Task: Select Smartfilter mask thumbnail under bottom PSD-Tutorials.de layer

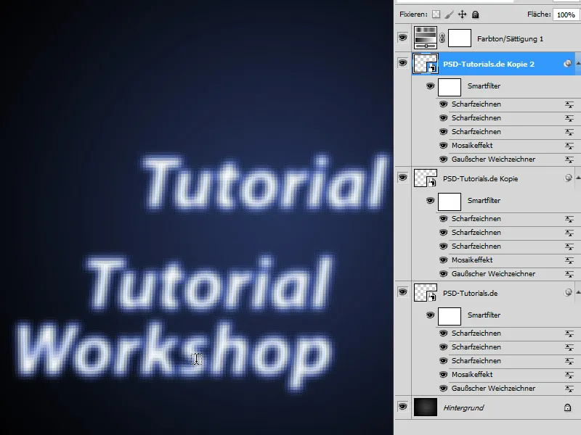Action: (x=450, y=316)
